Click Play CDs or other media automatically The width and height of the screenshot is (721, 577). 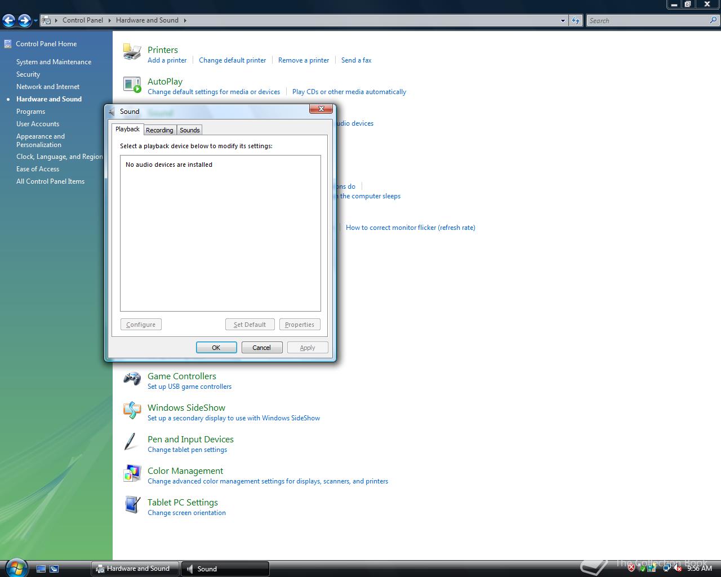(349, 92)
